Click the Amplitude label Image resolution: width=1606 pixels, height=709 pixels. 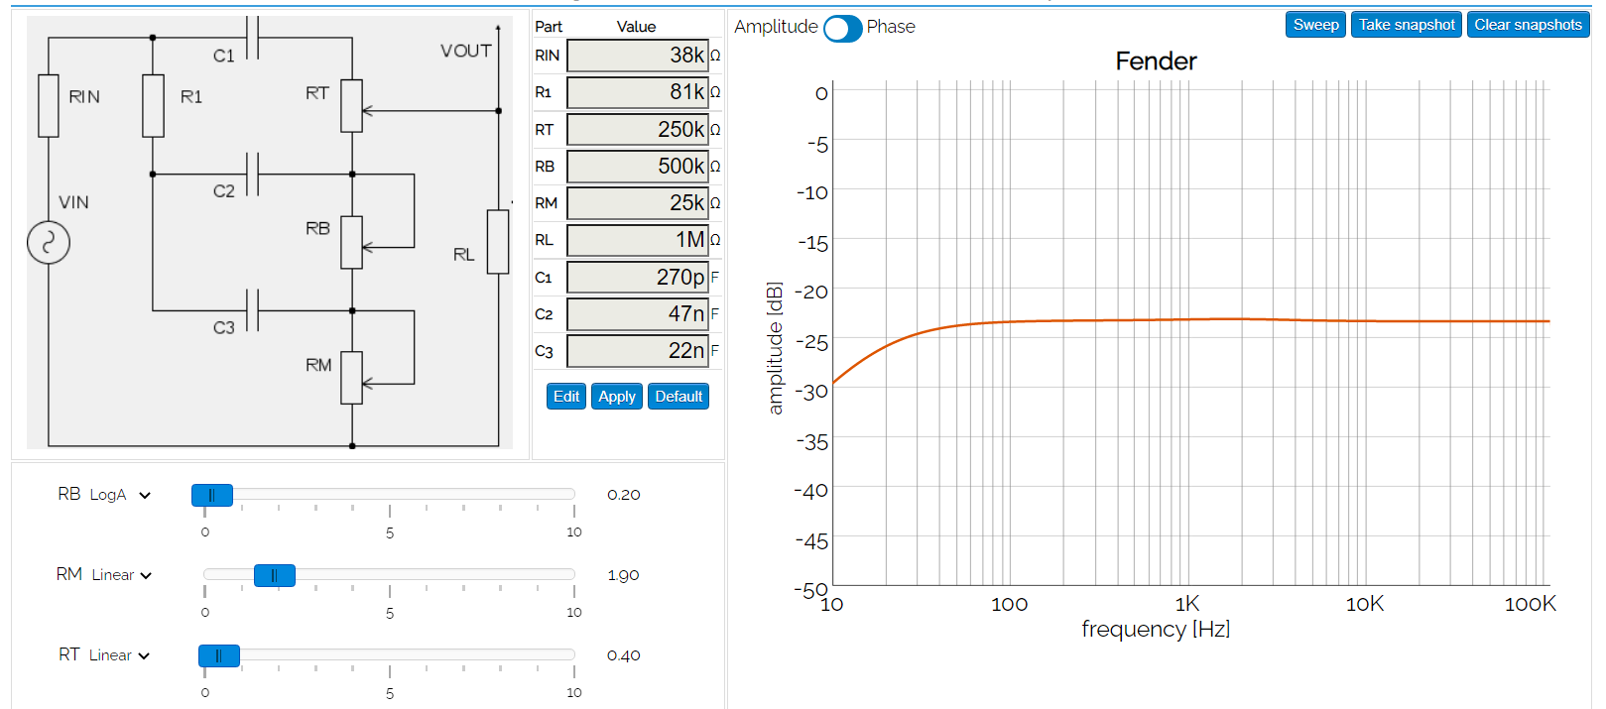[x=776, y=27]
